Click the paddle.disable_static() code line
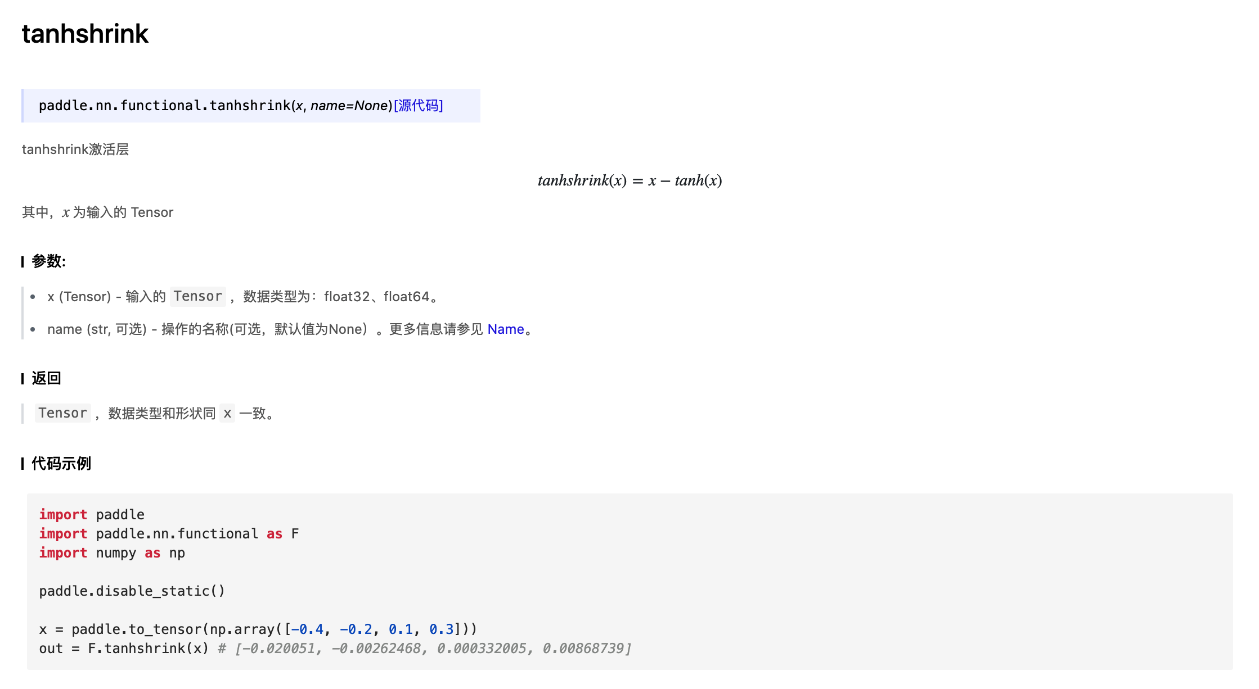Viewport: 1259px width, 689px height. pos(132,591)
